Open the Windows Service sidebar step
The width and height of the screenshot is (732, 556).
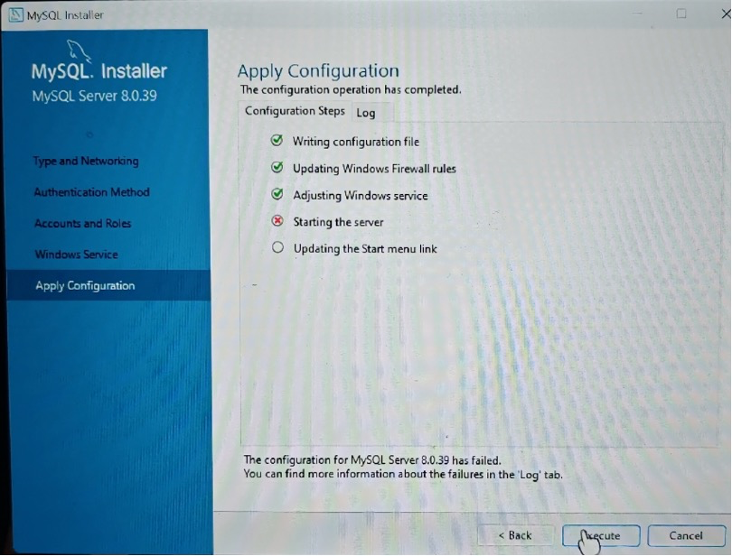click(x=76, y=255)
